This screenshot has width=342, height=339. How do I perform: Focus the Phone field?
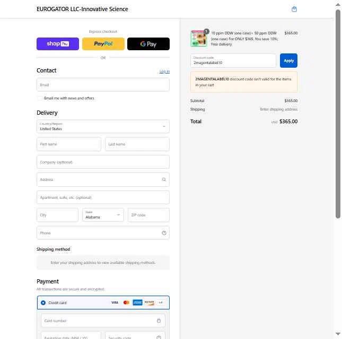click(103, 233)
